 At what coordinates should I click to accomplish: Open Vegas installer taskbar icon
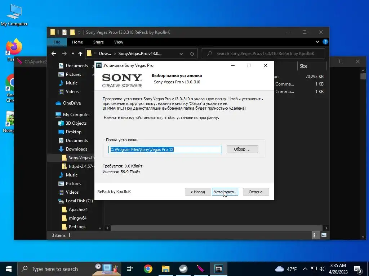219,269
